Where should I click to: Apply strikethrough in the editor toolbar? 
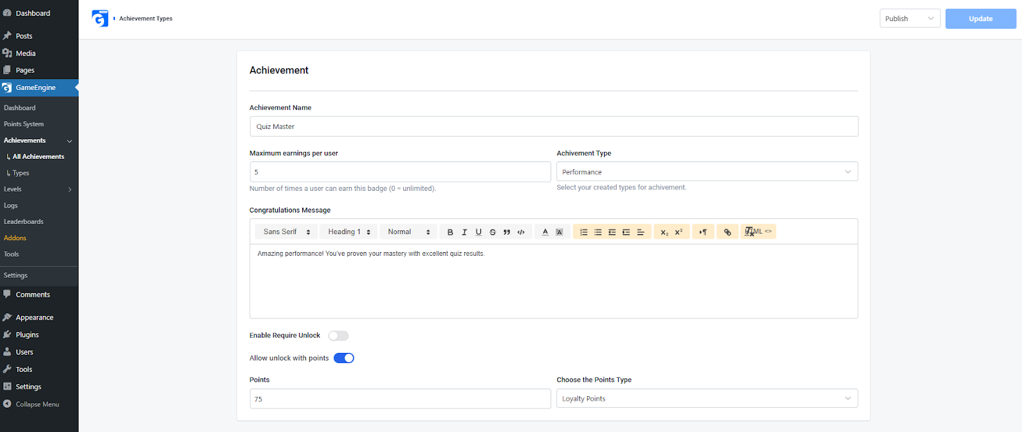(x=492, y=232)
